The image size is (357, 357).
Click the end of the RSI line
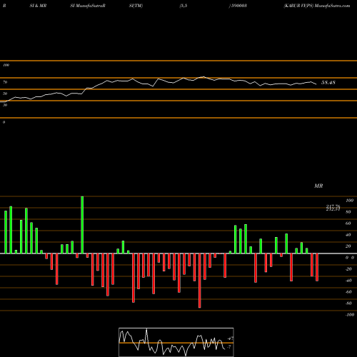(x=316, y=84)
